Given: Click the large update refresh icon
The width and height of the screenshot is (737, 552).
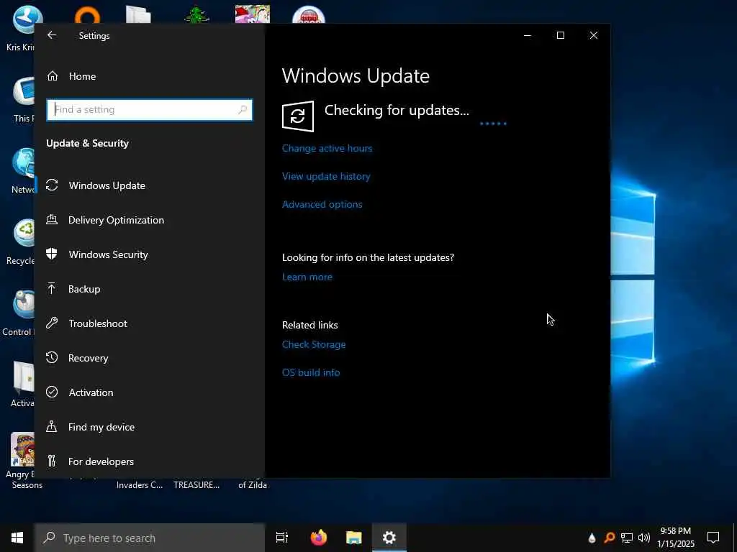Looking at the screenshot, I should pos(298,116).
